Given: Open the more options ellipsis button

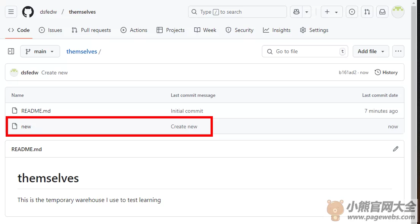Looking at the screenshot, I should pos(398,51).
